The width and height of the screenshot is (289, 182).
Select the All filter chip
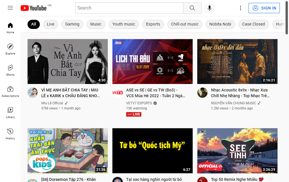click(x=34, y=24)
